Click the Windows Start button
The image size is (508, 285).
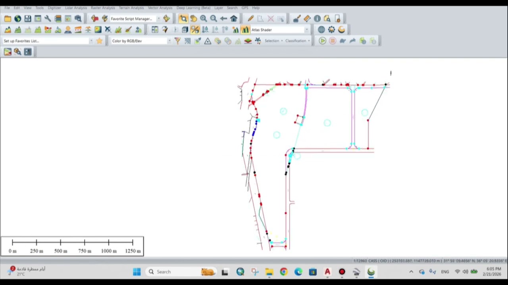pos(137,272)
